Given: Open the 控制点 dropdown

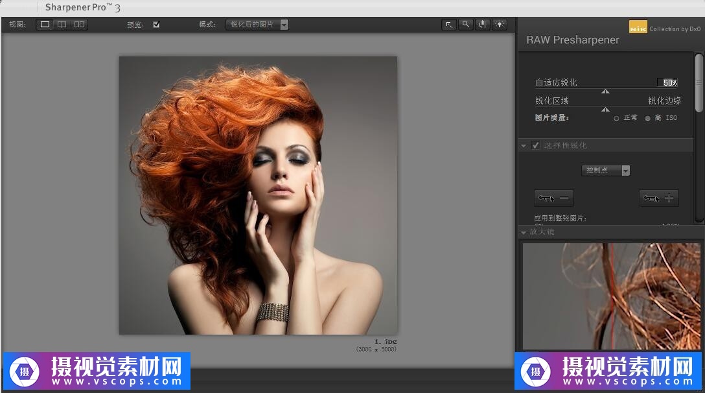Looking at the screenshot, I should click(x=607, y=171).
